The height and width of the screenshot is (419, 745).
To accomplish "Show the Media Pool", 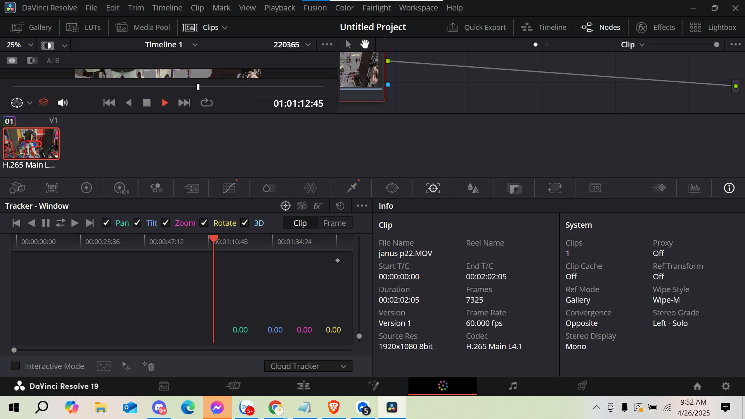I will (143, 28).
